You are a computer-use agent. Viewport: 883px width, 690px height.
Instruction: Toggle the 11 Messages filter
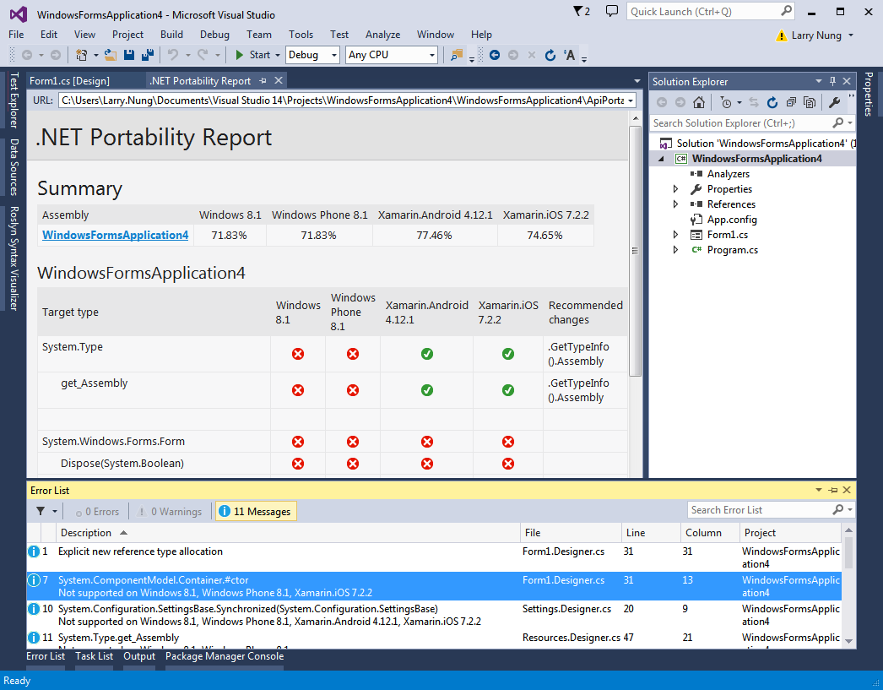click(257, 512)
